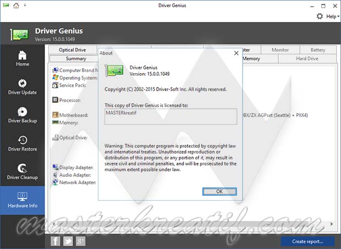Open Driver Update in sidebar
This screenshot has width=341, height=249.
point(23,87)
